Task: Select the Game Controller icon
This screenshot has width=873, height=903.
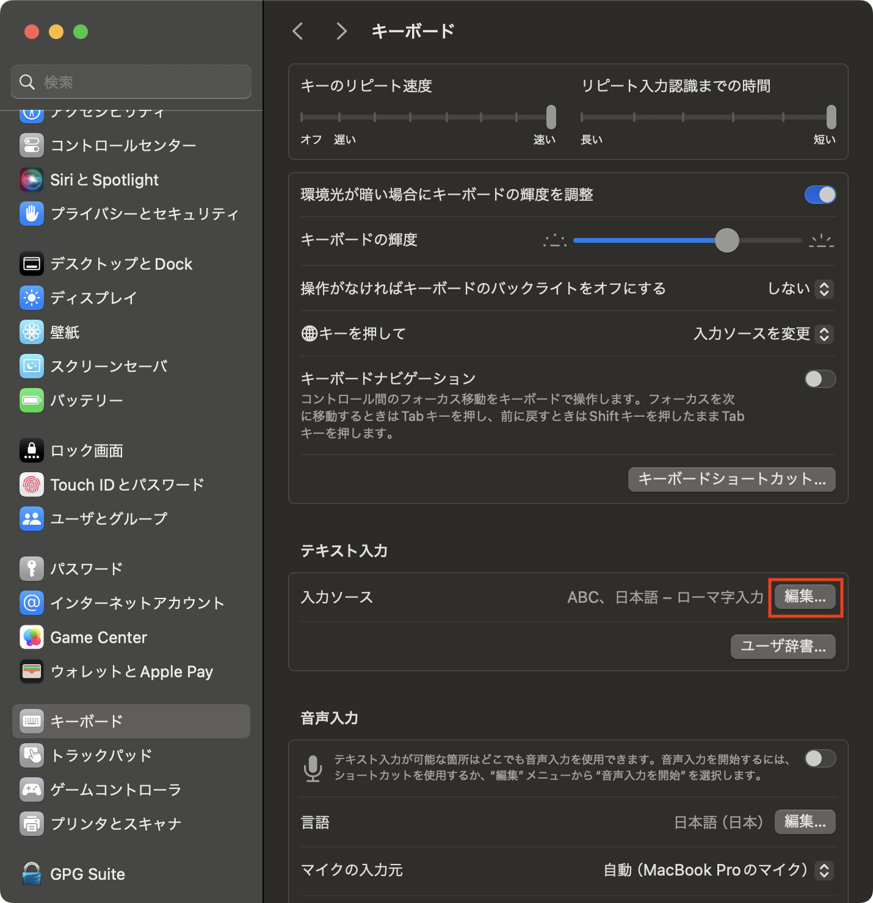Action: click(32, 790)
